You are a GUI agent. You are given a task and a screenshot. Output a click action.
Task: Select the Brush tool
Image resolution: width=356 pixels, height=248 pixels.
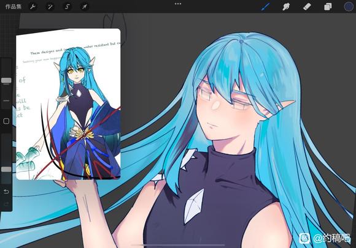(x=265, y=7)
